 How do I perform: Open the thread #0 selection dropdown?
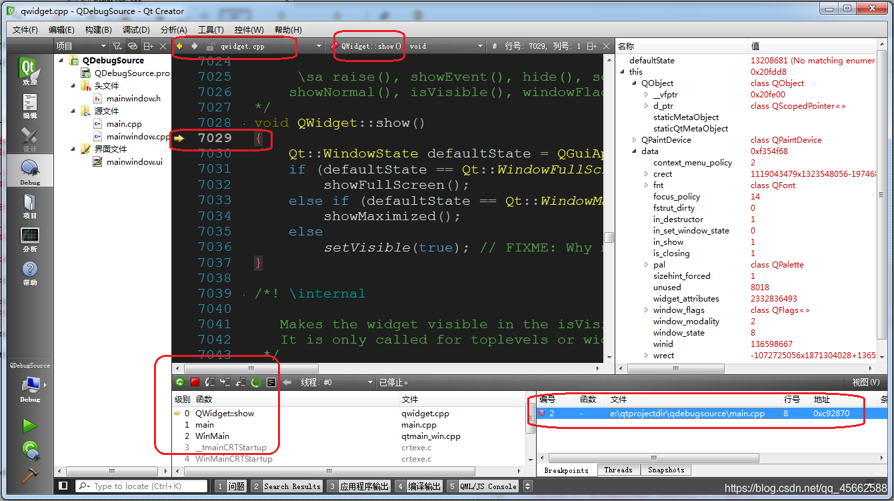[337, 382]
